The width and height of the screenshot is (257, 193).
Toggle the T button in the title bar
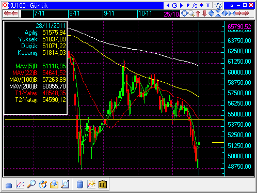[x=208, y=5]
